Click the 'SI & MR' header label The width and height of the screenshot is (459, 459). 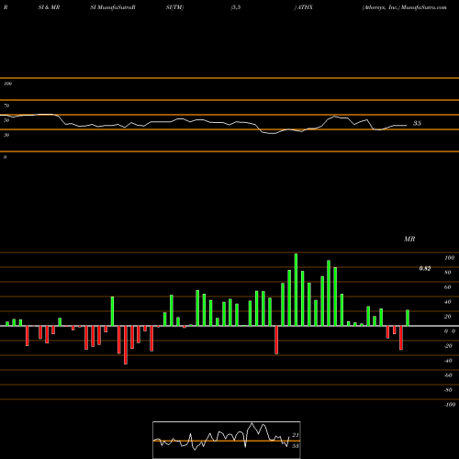click(x=49, y=7)
